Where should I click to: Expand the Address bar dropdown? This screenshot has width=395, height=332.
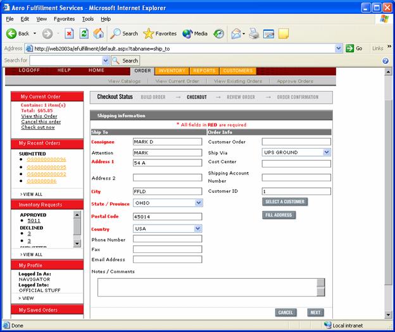339,48
